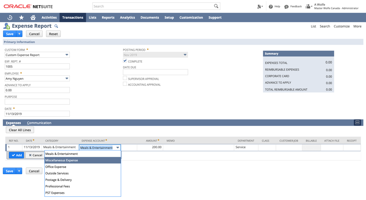This screenshot has height=200, width=366.
Task: Click the search magnifier in global search
Action: (x=216, y=6)
